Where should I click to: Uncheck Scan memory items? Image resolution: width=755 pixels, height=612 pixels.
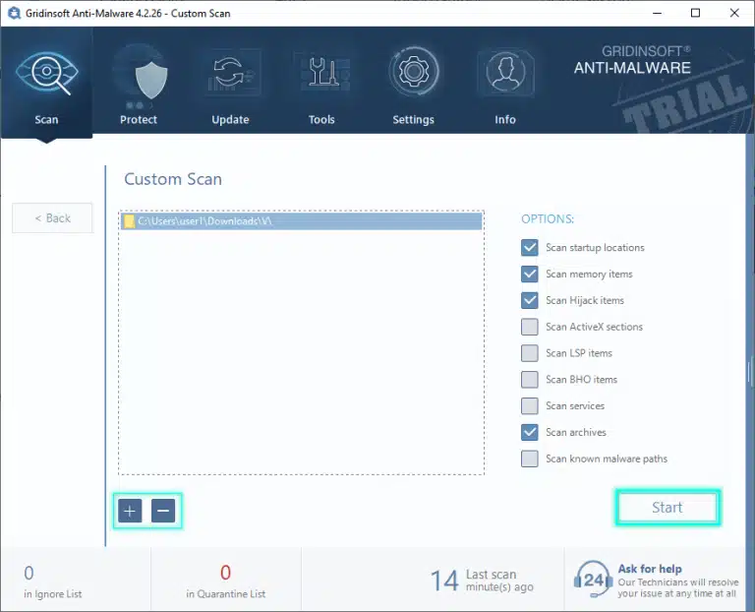coord(530,274)
